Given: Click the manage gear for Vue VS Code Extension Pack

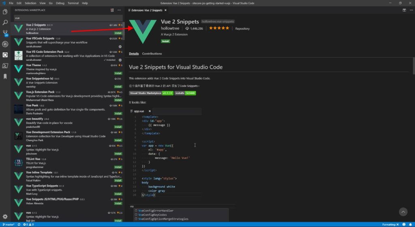Looking at the screenshot, I should [120, 60].
